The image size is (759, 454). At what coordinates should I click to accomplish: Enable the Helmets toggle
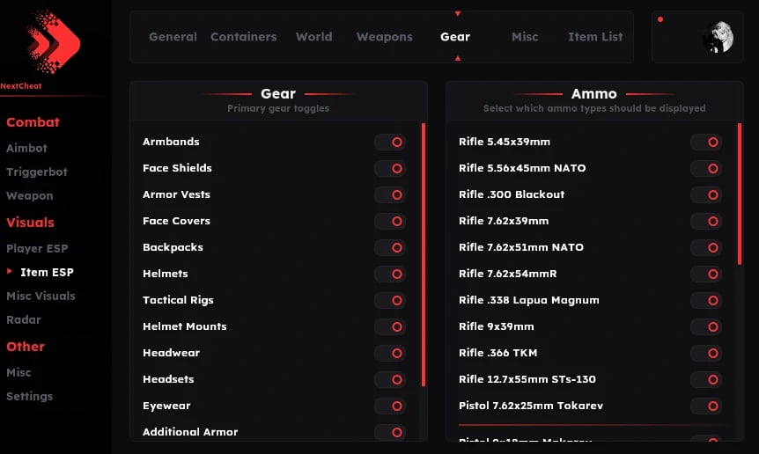pyautogui.click(x=390, y=274)
